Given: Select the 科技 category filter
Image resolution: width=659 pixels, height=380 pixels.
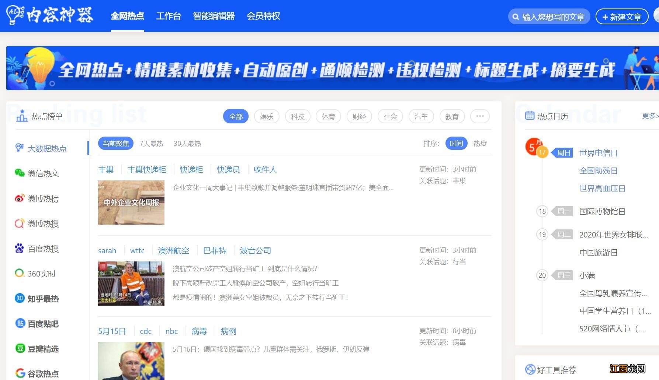Looking at the screenshot, I should point(298,116).
